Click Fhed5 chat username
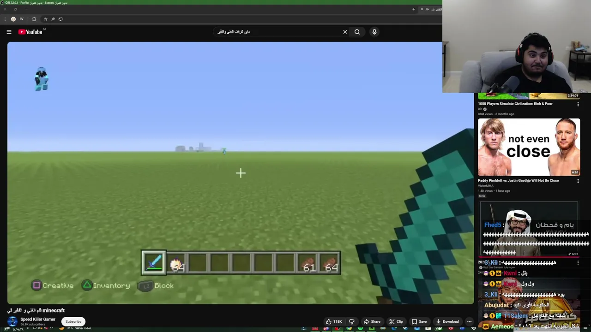Viewport: 591px width, 332px height. coord(493,225)
